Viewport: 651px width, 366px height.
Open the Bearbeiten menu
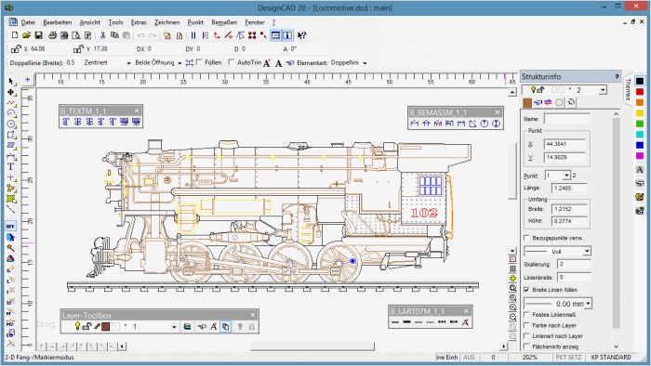[x=58, y=22]
